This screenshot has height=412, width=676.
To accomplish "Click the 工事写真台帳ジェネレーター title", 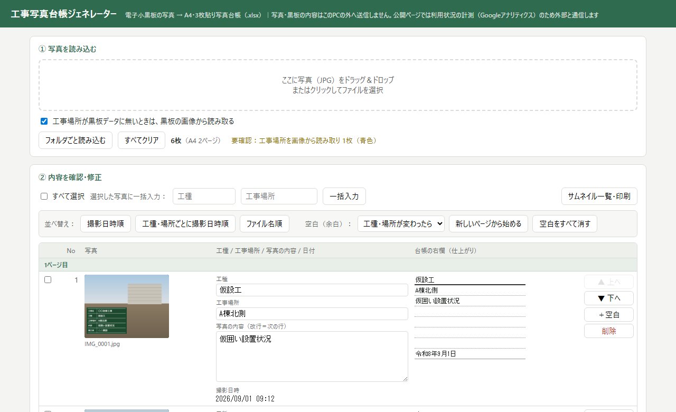I will click(64, 14).
